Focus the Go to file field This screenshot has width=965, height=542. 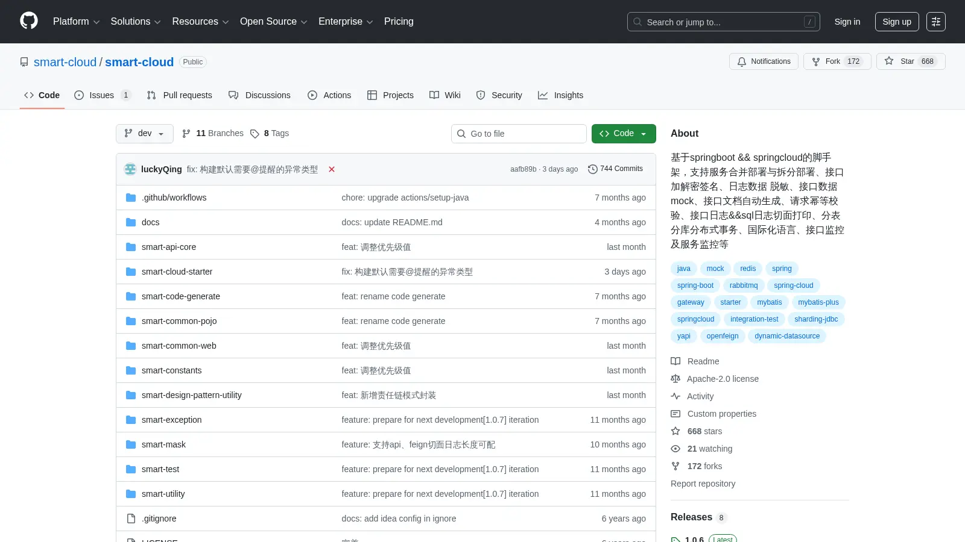tap(519, 134)
